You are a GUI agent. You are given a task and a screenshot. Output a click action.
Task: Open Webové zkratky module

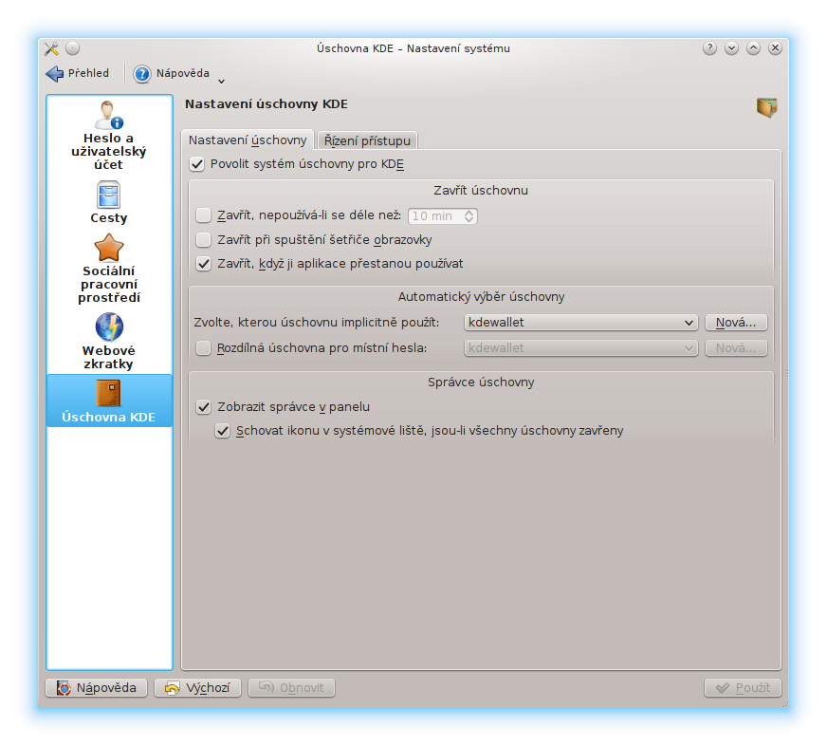coord(109,342)
